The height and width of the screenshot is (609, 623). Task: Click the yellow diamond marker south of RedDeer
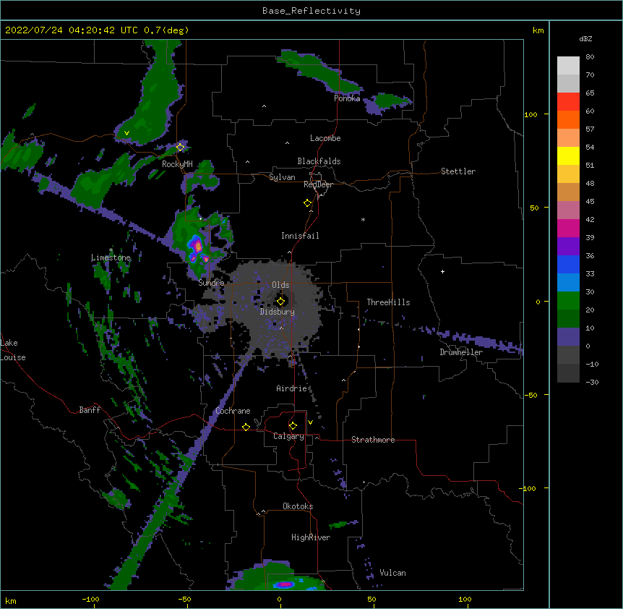point(308,203)
